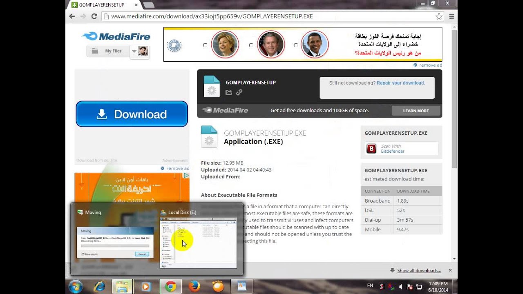Click the document app icon after GOM Player
This screenshot has height=294, width=523.
241,287
